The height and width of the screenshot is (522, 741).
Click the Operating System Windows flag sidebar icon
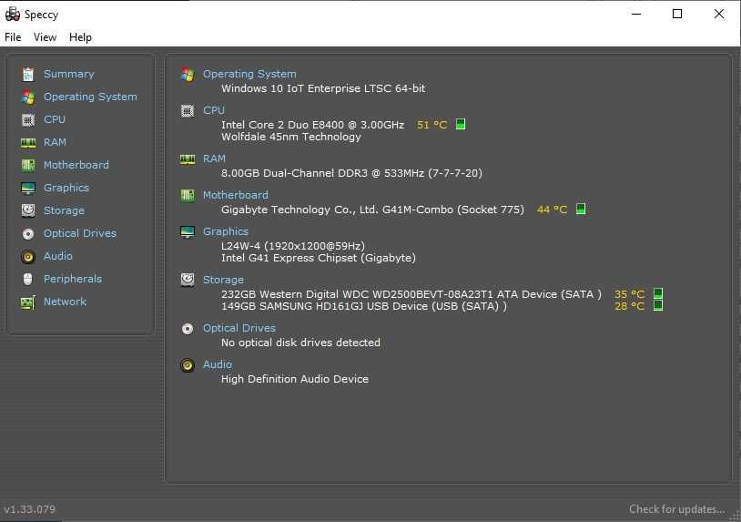coord(28,97)
